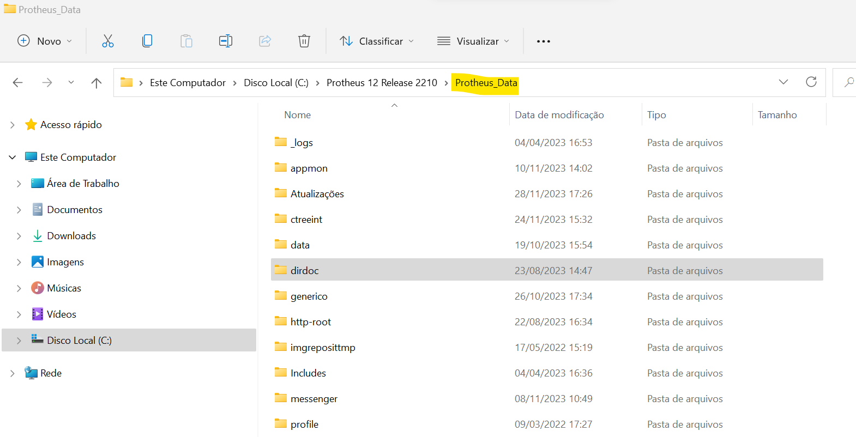856x437 pixels.
Task: Open the Visualizar view menu
Action: point(473,41)
